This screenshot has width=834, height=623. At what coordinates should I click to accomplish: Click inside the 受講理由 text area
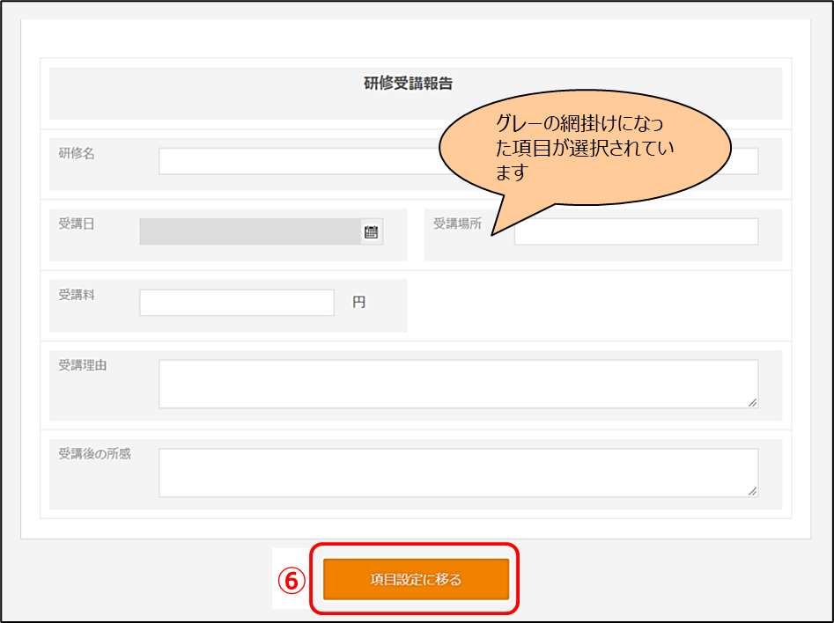459,385
